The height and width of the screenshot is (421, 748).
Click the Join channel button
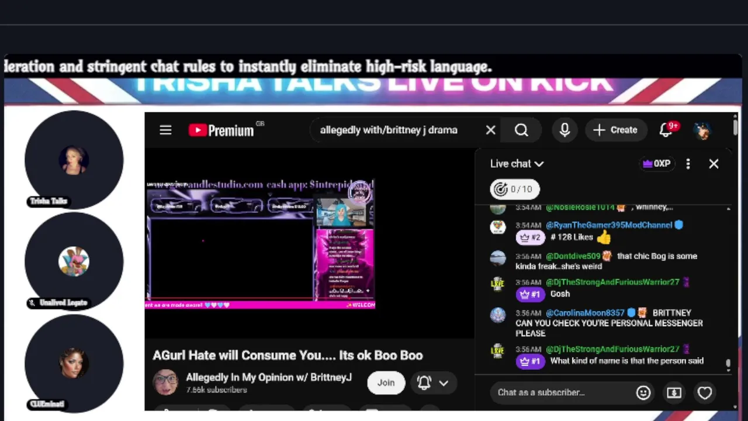point(386,382)
